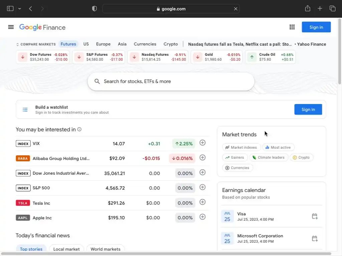Open Dow Jones Industrial Average row
Image resolution: width=342 pixels, height=256 pixels.
pos(113,173)
